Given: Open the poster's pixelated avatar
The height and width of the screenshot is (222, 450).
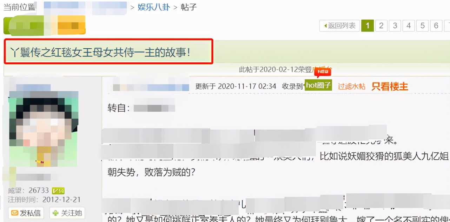Looking at the screenshot, I should click(x=44, y=129).
